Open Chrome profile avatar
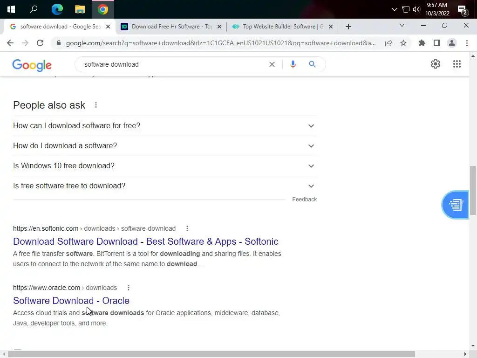Screen dimensions: 477x358 (x=452, y=43)
